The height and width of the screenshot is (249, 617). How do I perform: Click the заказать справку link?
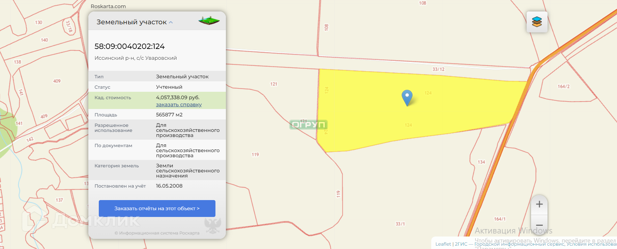pyautogui.click(x=179, y=105)
